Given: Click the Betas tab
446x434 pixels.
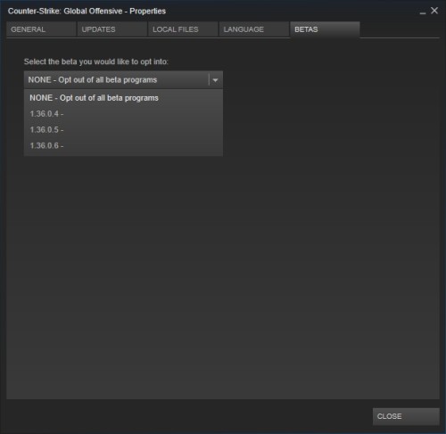Looking at the screenshot, I should (325, 29).
